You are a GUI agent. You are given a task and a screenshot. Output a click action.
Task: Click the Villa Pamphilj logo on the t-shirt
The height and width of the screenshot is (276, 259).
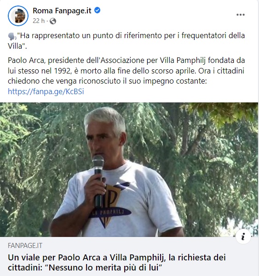(111, 206)
